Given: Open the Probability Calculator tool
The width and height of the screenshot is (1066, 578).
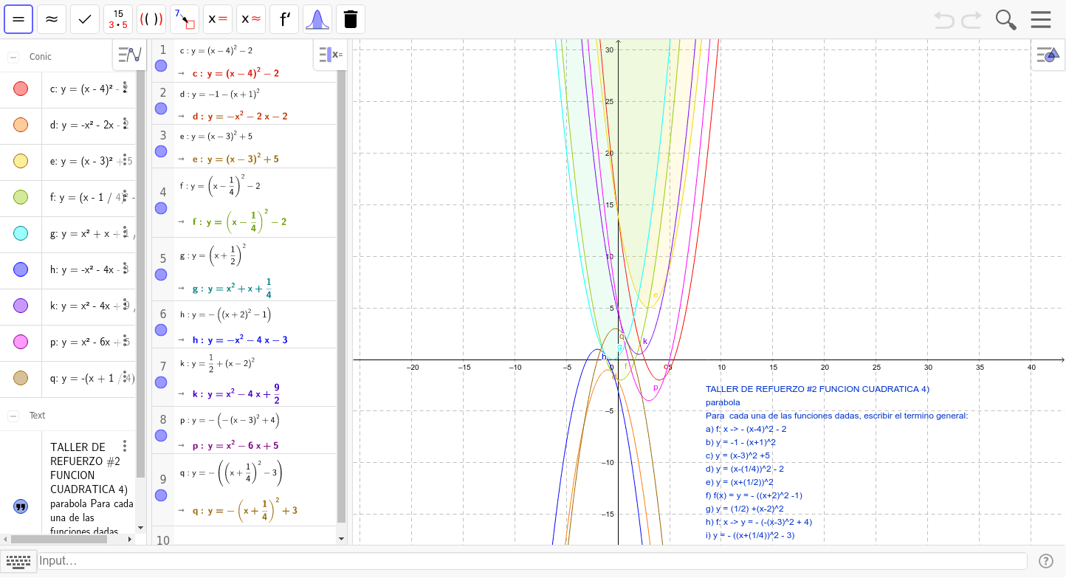Looking at the screenshot, I should point(317,19).
